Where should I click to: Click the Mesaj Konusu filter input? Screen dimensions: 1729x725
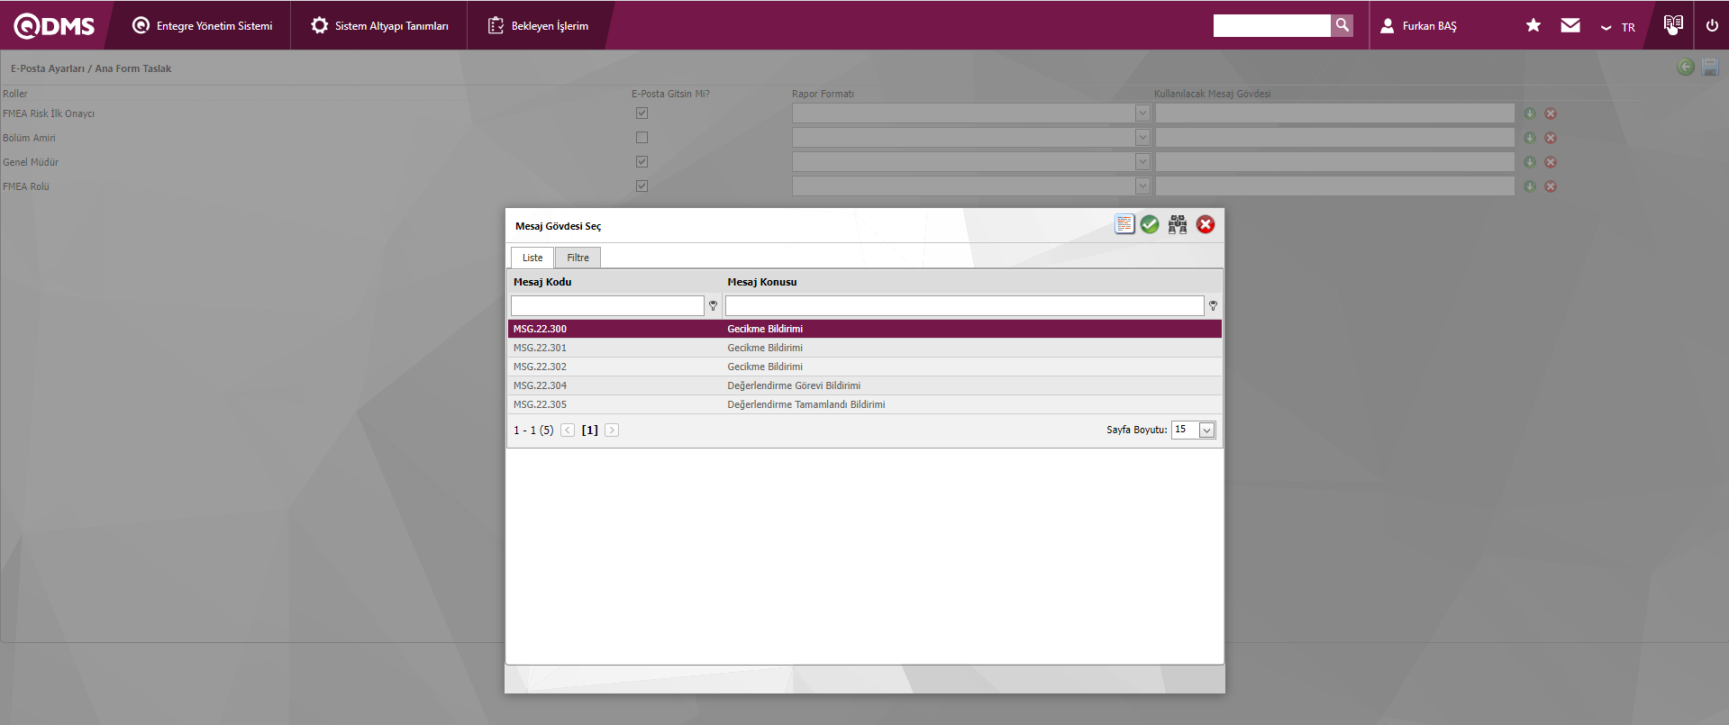click(964, 306)
